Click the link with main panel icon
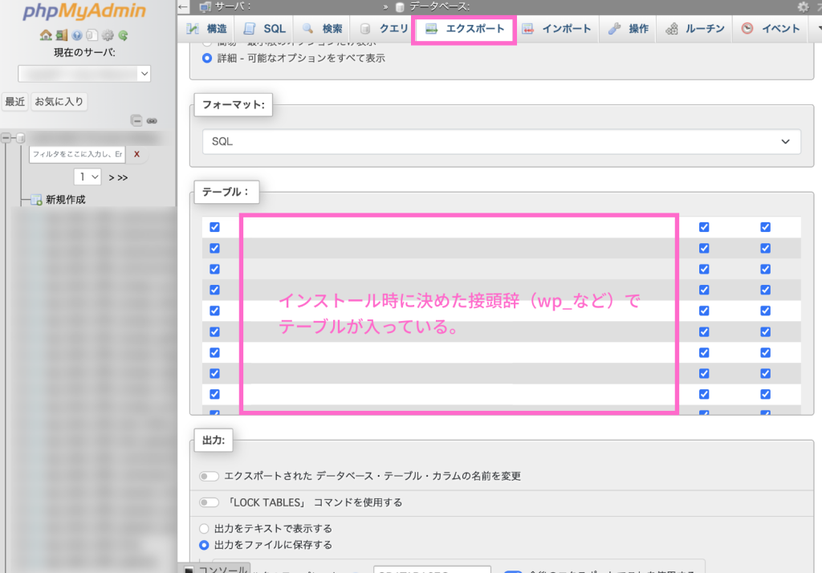The image size is (822, 573). point(152,120)
